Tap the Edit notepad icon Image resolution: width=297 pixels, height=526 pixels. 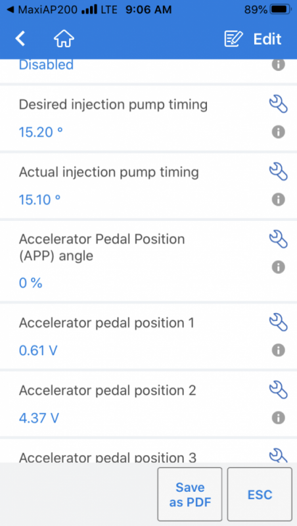click(x=233, y=39)
